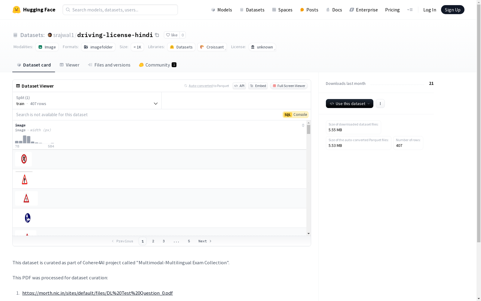The image size is (481, 301).
Task: Go to page 2
Action: pyautogui.click(x=153, y=241)
